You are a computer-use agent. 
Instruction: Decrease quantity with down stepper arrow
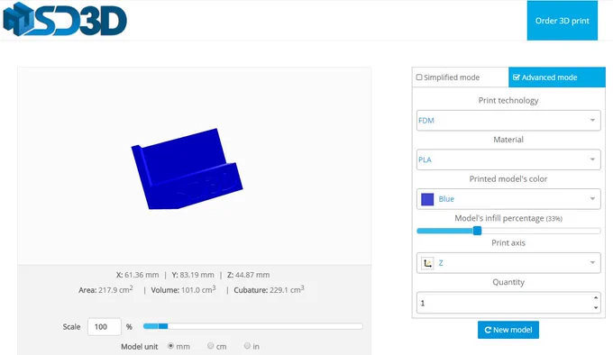[596, 308]
